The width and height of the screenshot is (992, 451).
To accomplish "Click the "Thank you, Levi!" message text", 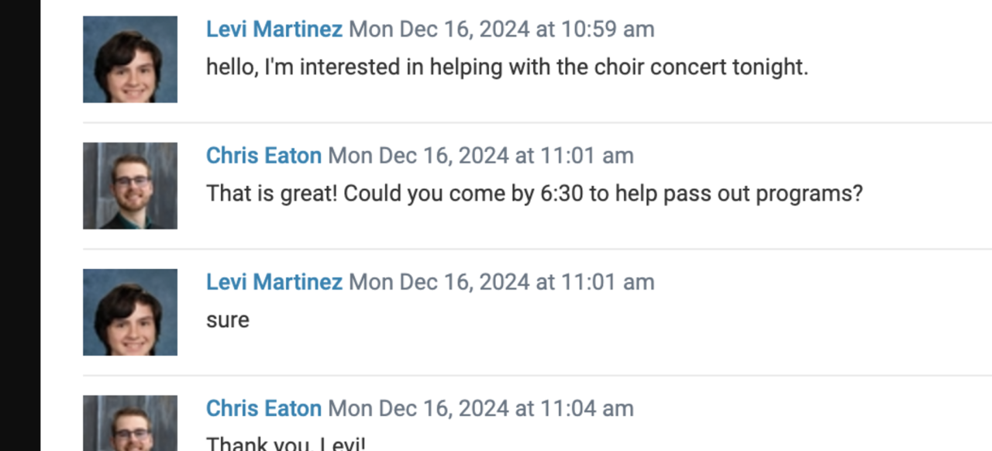I will click(x=285, y=444).
